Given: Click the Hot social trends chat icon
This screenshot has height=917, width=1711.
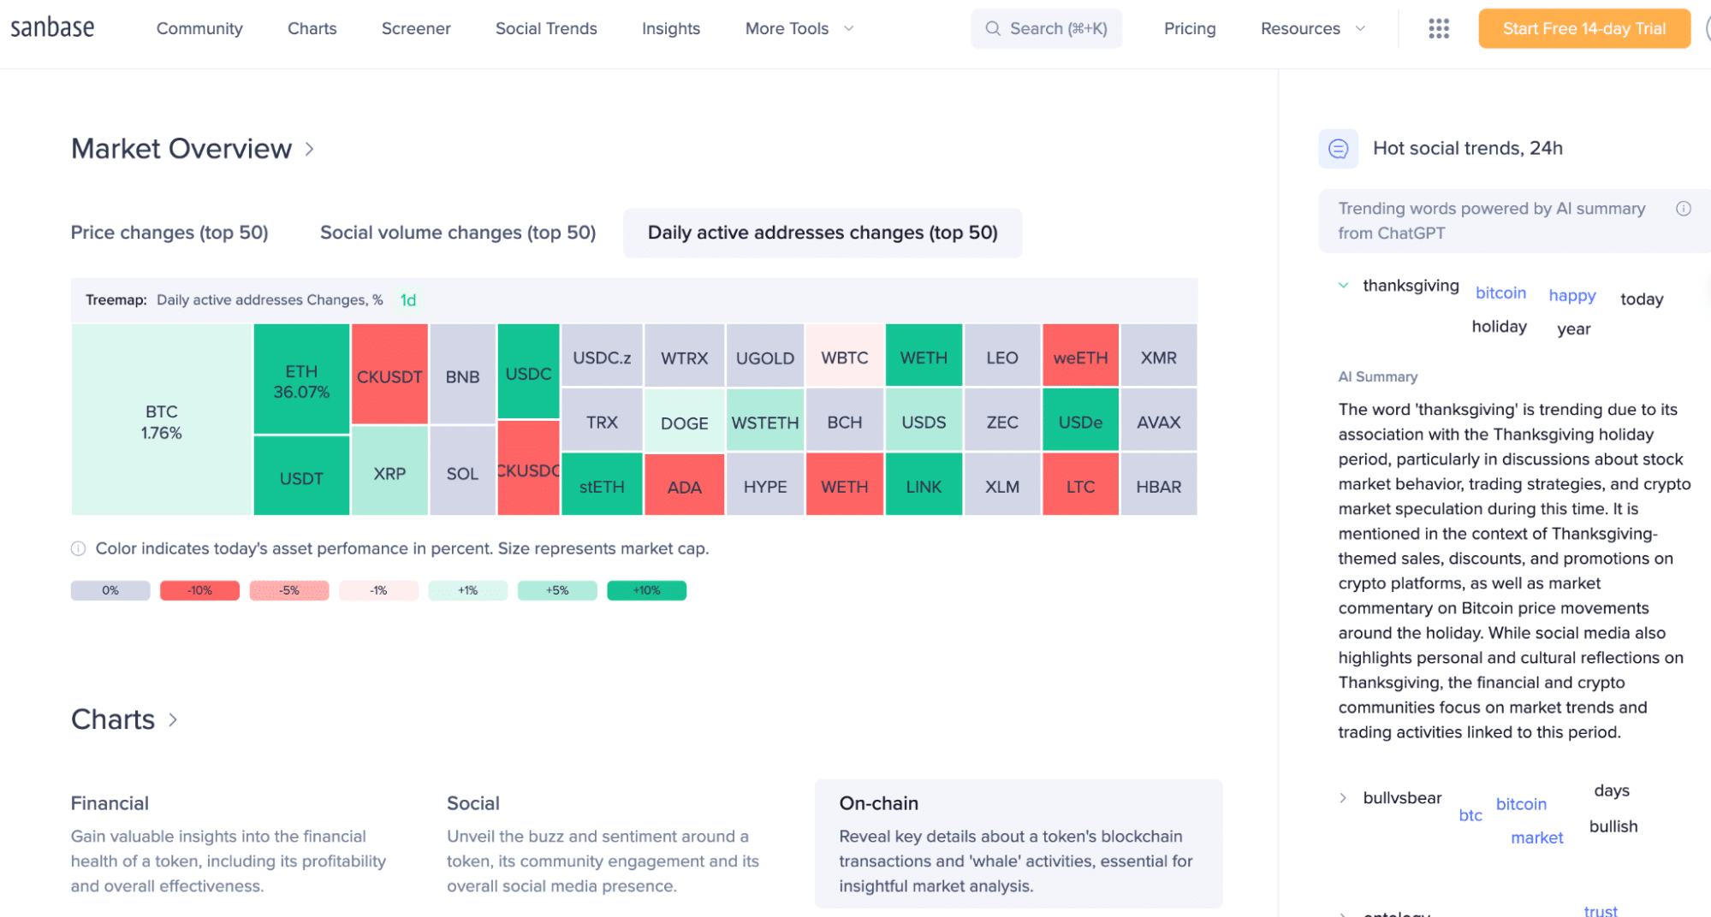Looking at the screenshot, I should pos(1338,149).
